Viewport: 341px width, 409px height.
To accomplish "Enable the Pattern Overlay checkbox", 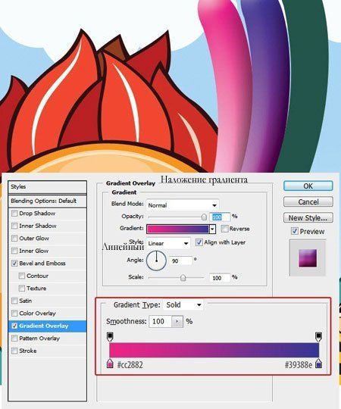I will point(14,339).
